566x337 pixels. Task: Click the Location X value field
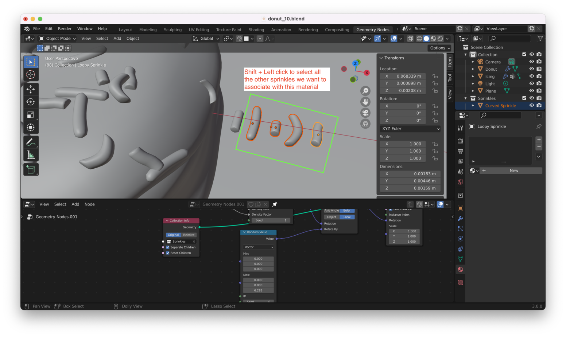pos(408,76)
